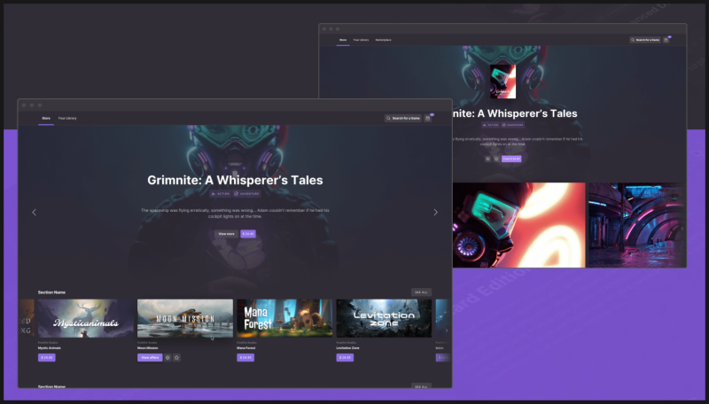
Task: Click price button under Mana Forest
Action: pyautogui.click(x=245, y=357)
